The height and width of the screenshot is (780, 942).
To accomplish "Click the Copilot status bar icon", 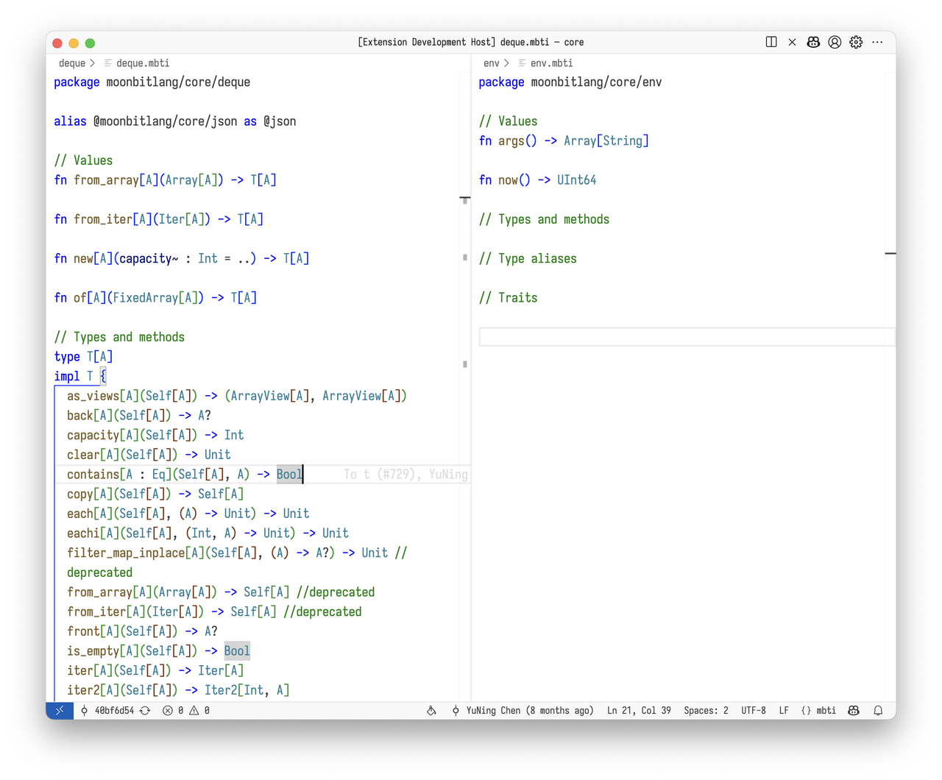I will pos(854,710).
